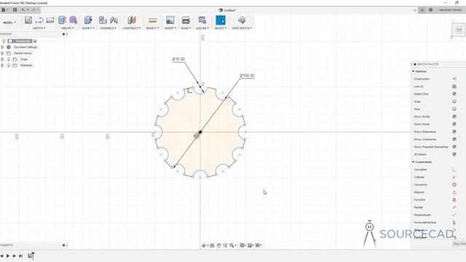Click the purple Create Form icon

(x=73, y=20)
